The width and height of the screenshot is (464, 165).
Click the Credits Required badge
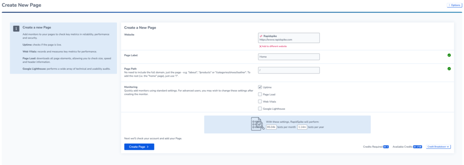(386, 146)
